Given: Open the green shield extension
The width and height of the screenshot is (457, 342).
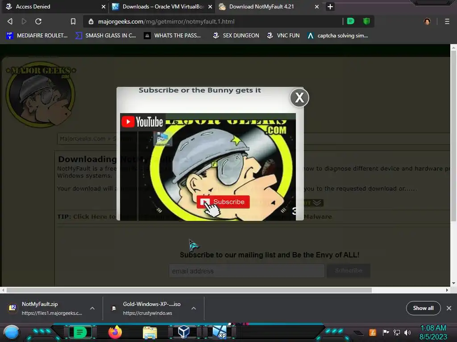Looking at the screenshot, I should click(366, 21).
